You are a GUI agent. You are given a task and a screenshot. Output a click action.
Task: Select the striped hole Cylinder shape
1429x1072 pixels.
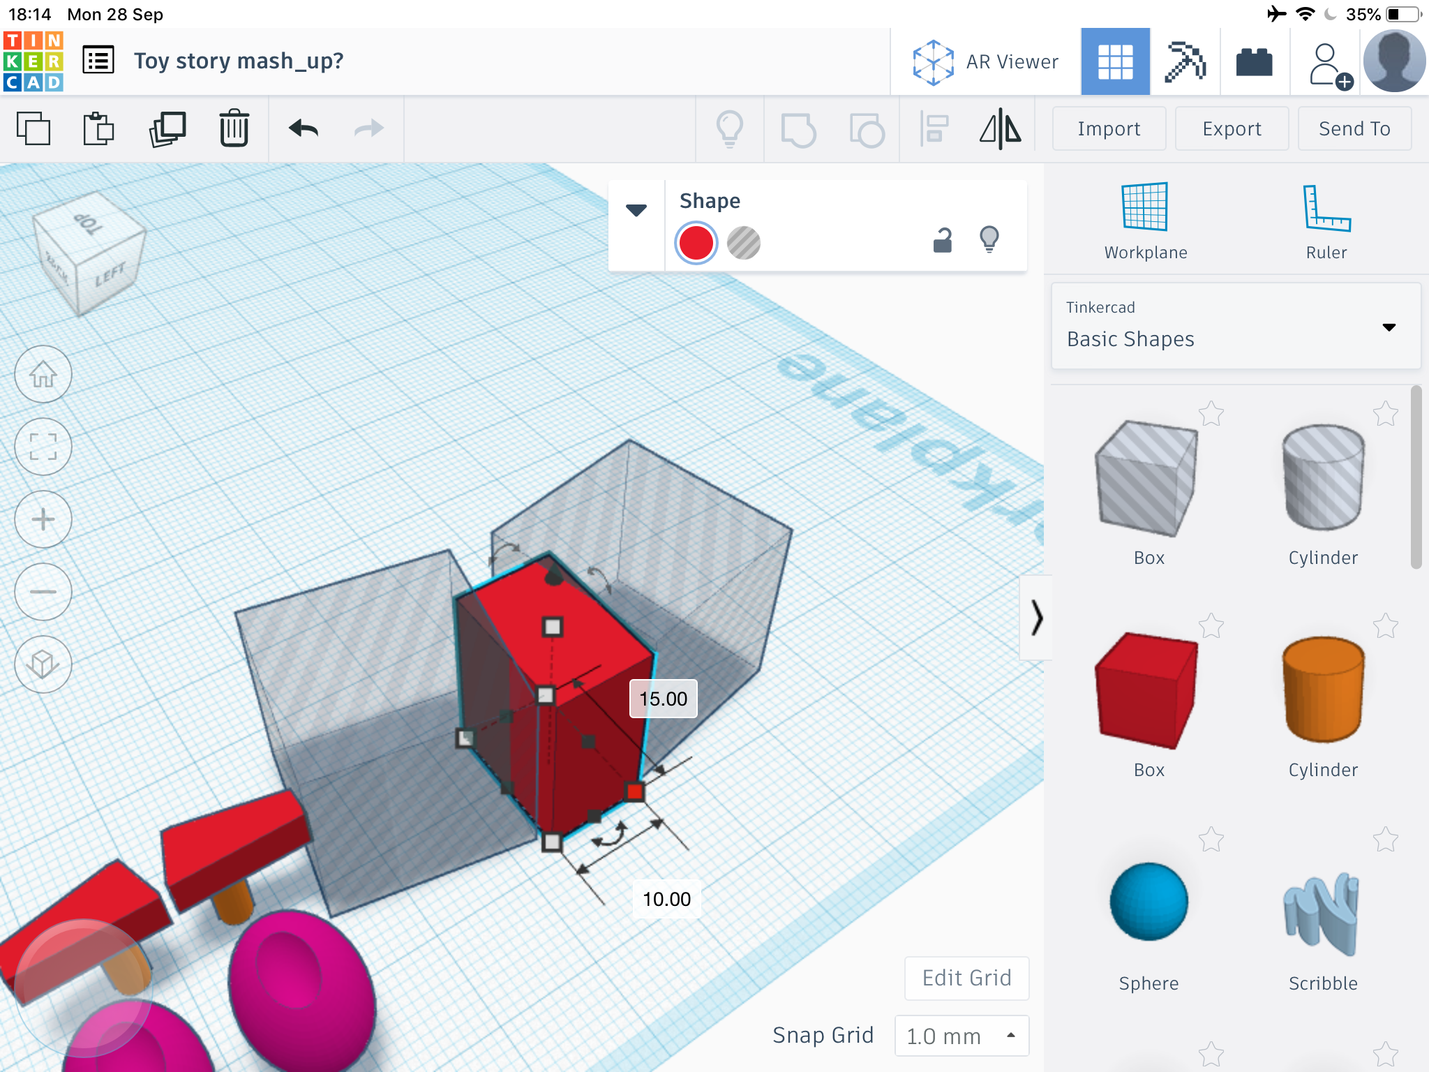pyautogui.click(x=1323, y=479)
